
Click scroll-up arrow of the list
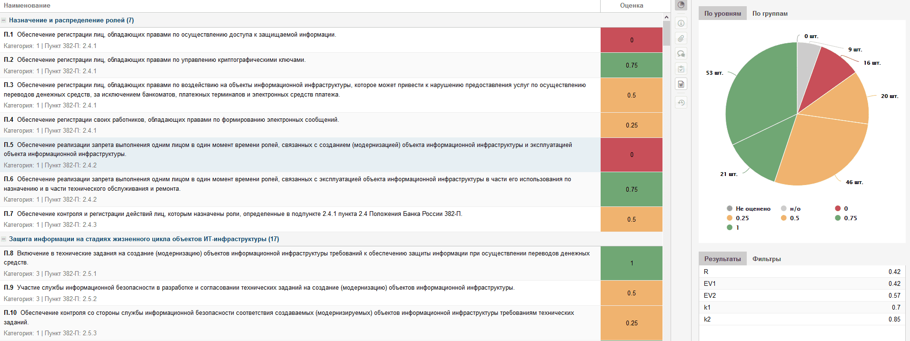(x=666, y=18)
